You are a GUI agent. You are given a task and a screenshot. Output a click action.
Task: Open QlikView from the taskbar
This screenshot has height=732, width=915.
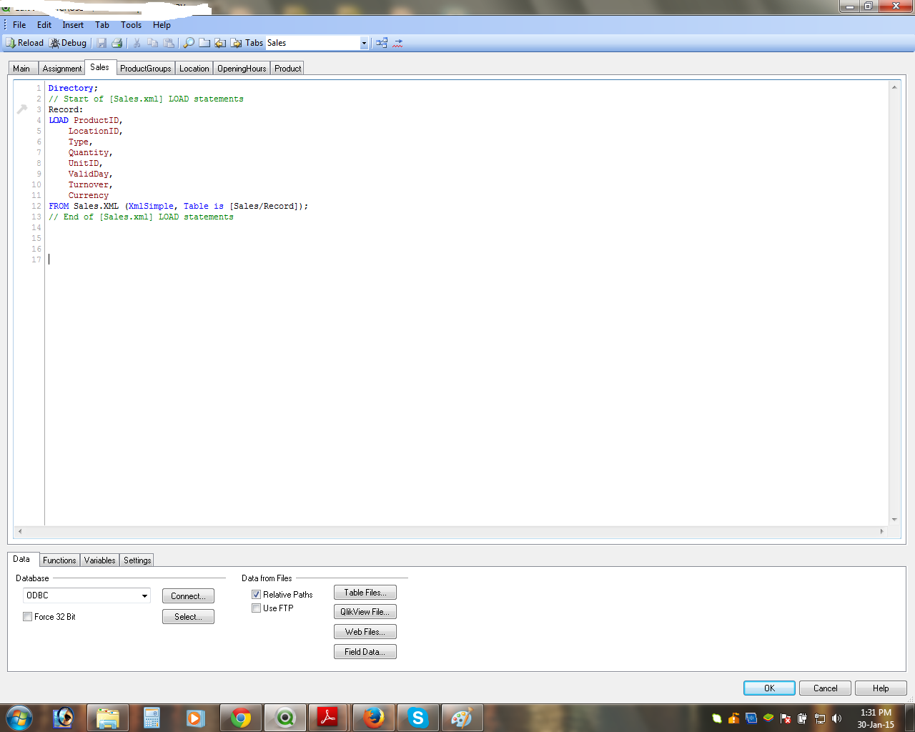(x=285, y=718)
